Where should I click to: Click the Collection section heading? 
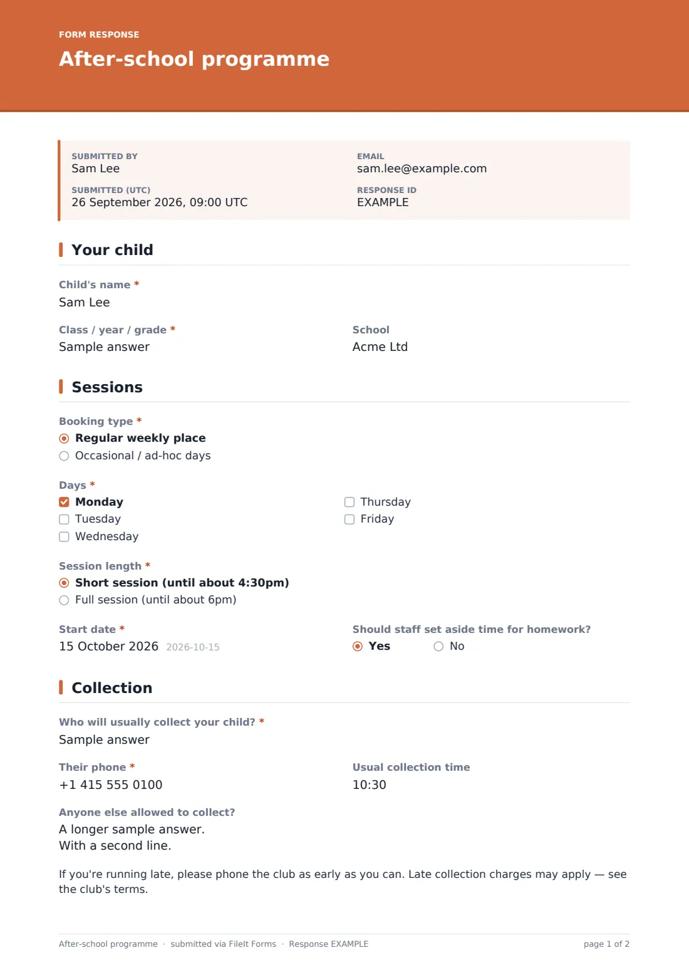(x=112, y=688)
